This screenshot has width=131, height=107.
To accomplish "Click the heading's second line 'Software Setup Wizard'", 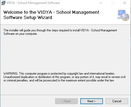I will coord(28,17).
